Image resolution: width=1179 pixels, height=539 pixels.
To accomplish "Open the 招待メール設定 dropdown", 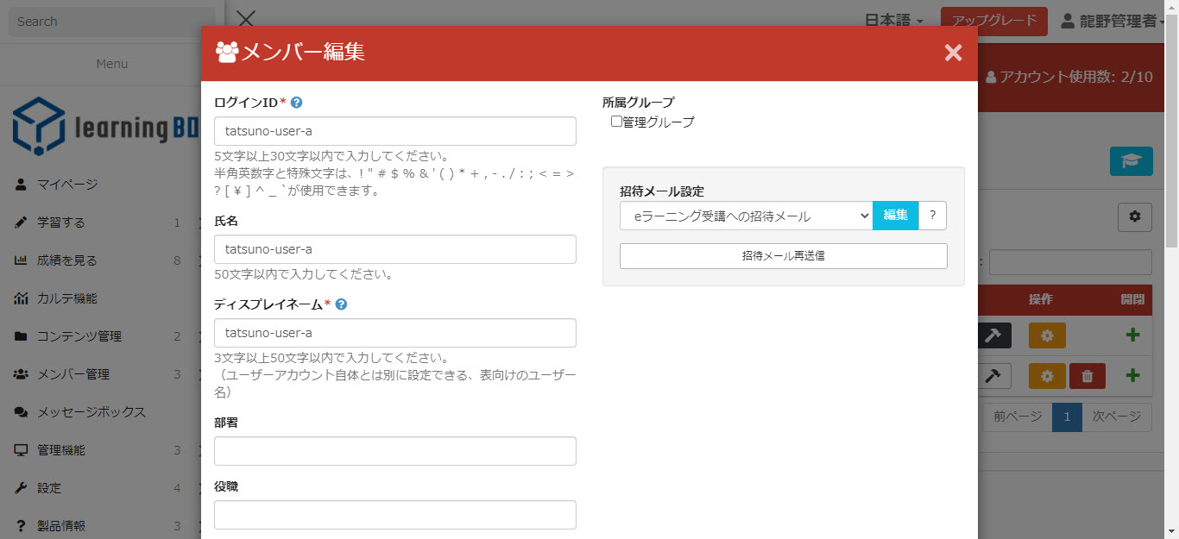I will click(746, 216).
